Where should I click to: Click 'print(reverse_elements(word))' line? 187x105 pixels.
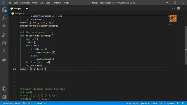pos(40,26)
